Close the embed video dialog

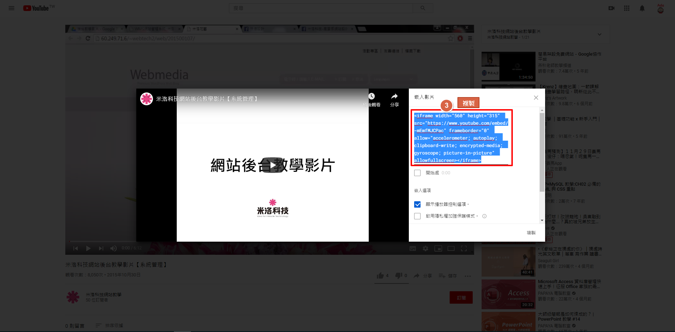(536, 98)
